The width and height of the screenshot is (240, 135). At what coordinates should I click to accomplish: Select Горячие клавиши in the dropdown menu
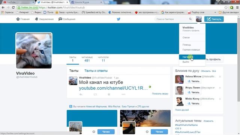192,50
